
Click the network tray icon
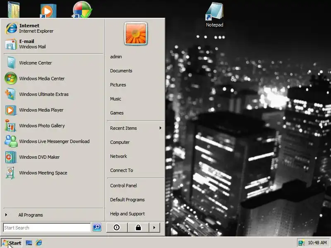point(302,243)
